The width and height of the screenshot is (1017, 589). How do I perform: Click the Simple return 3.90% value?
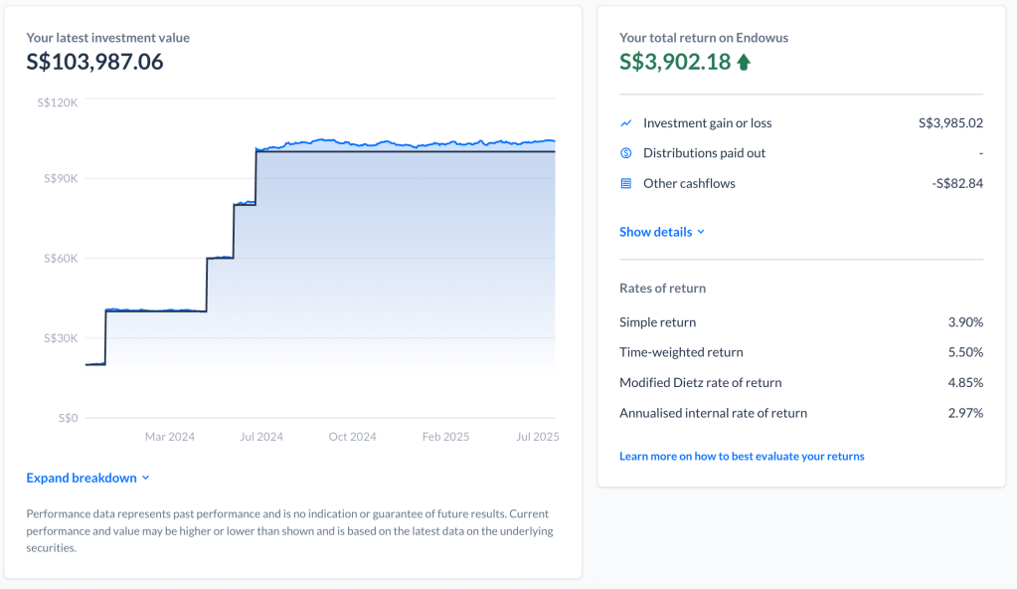(965, 322)
